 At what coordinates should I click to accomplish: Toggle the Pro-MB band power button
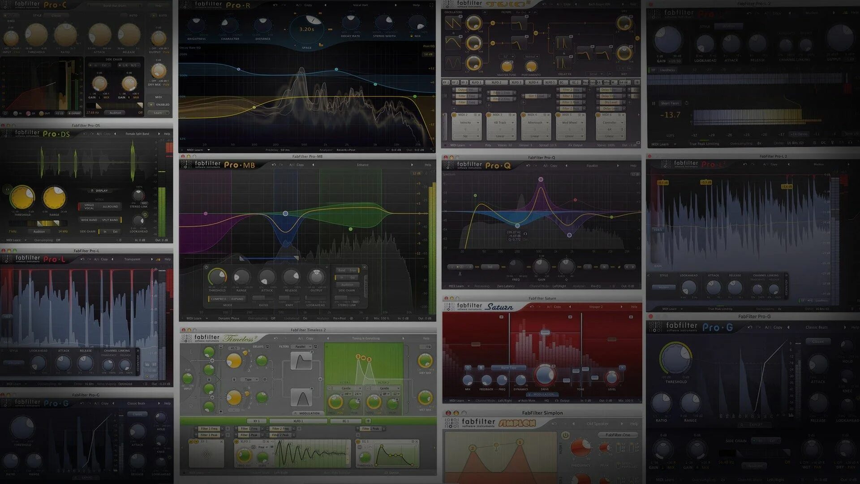tap(206, 268)
